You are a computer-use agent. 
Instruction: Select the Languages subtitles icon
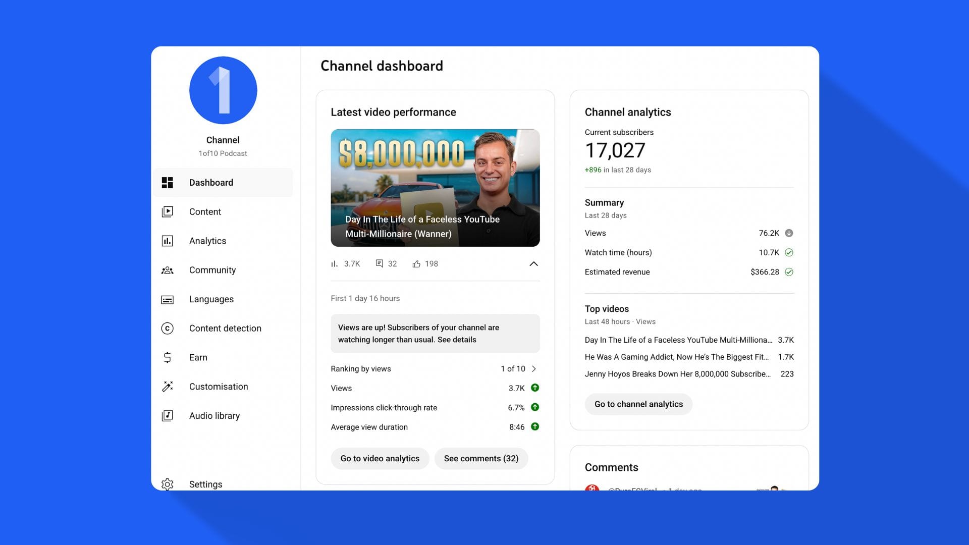[167, 300]
